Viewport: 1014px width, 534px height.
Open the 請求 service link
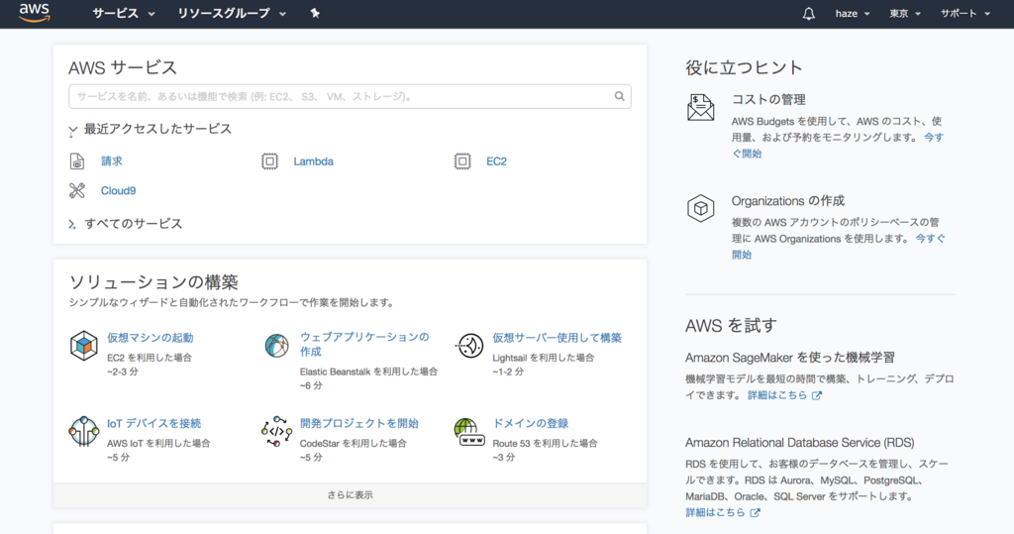point(111,161)
